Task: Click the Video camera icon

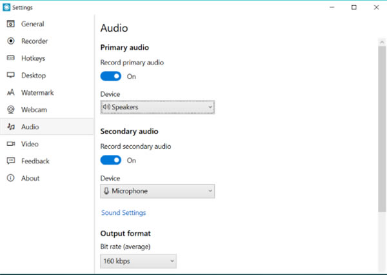Action: 10,144
